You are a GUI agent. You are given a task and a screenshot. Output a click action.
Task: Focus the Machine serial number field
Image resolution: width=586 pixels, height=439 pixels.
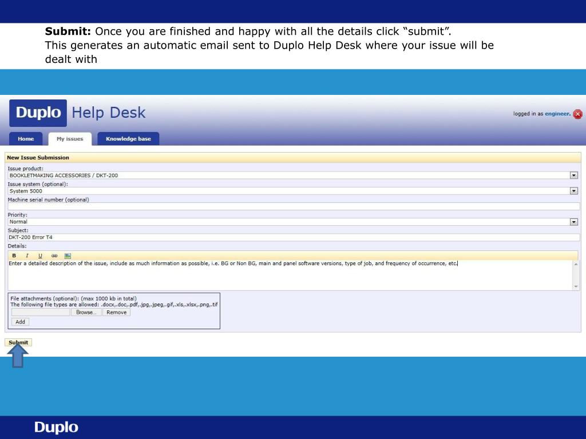[294, 206]
